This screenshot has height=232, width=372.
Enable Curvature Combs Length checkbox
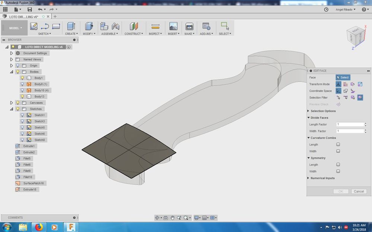338,145
